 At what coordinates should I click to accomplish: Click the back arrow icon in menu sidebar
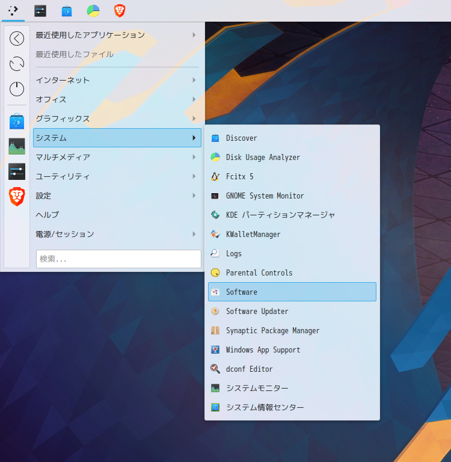click(17, 39)
